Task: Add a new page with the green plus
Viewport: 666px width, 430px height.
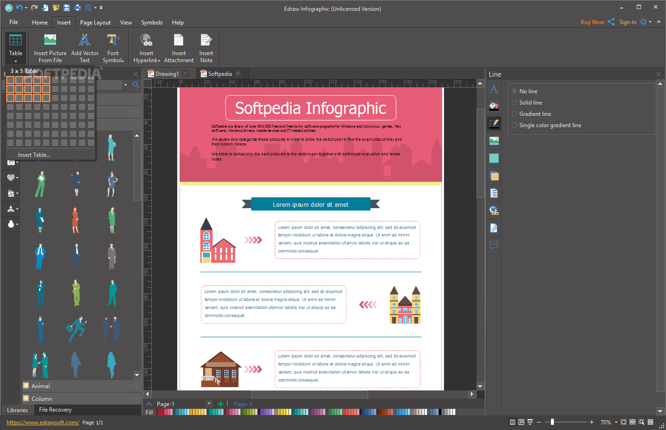Action: pos(220,404)
